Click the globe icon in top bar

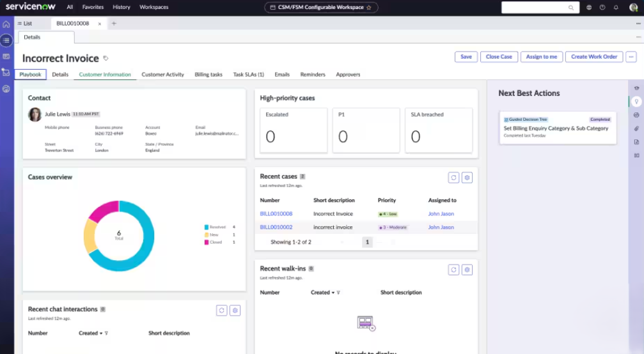coord(589,8)
